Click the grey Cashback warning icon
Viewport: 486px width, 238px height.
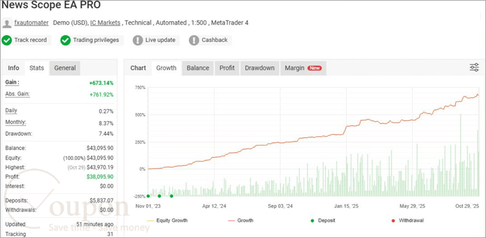[194, 40]
